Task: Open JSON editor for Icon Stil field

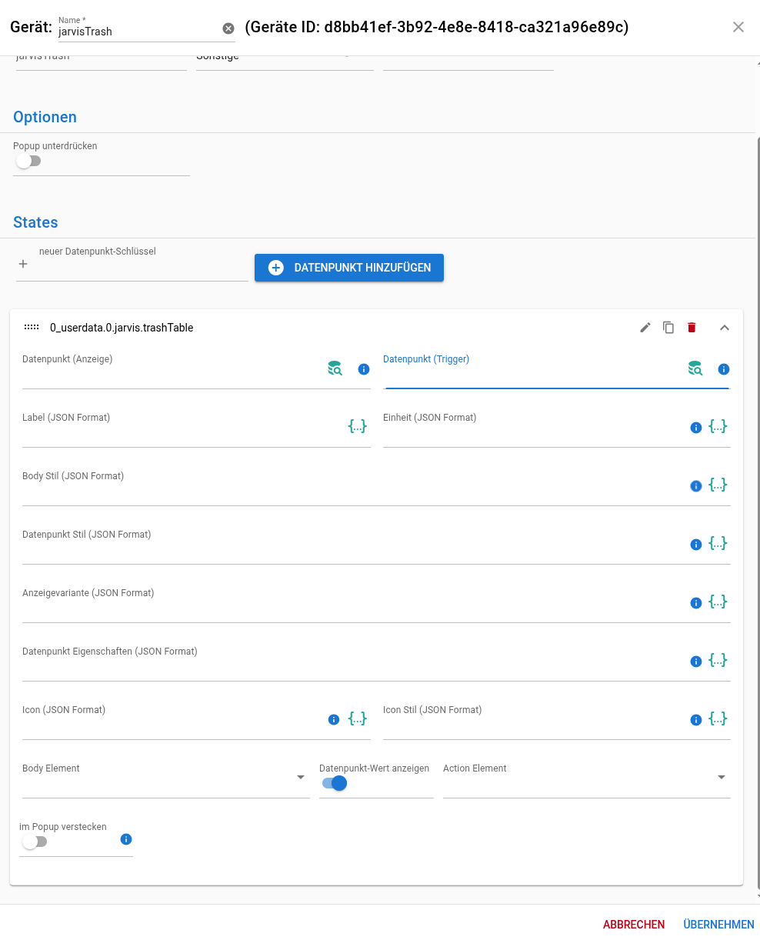Action: 718,719
